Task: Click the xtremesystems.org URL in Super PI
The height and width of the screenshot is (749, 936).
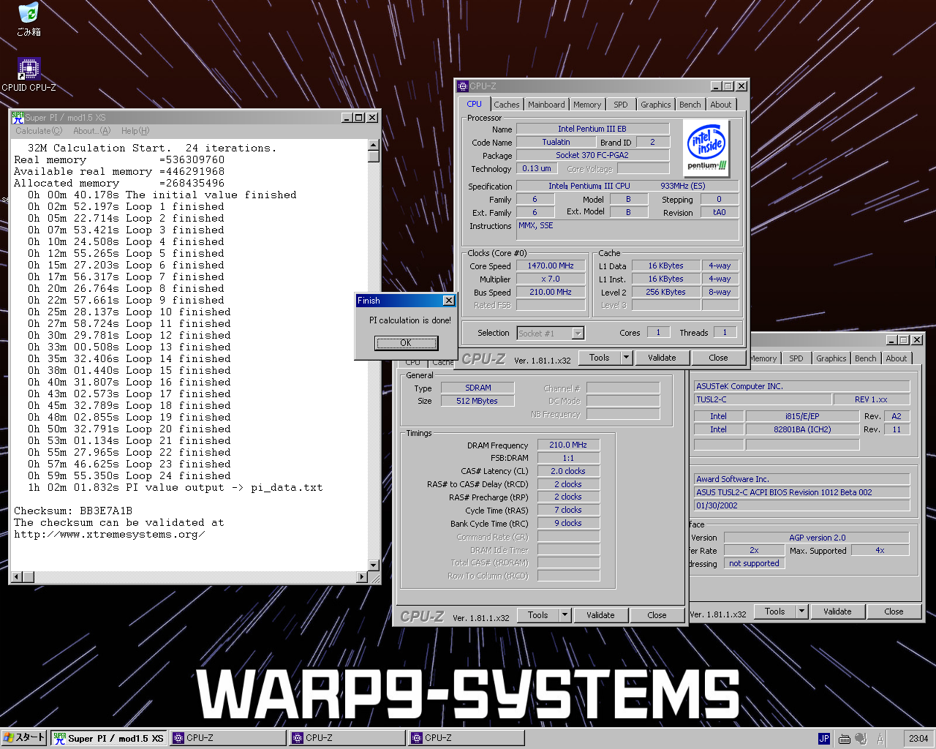Action: tap(109, 534)
